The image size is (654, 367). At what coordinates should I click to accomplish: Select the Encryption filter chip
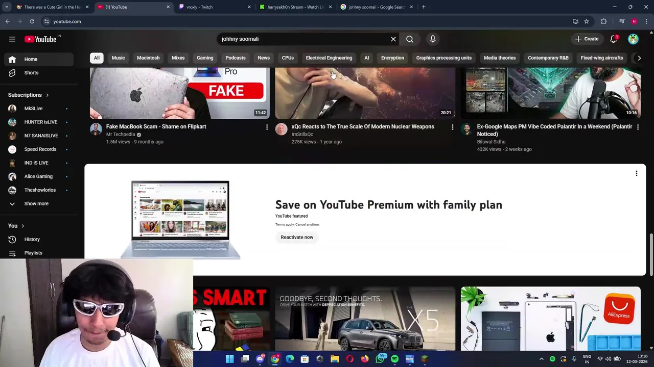click(x=392, y=58)
